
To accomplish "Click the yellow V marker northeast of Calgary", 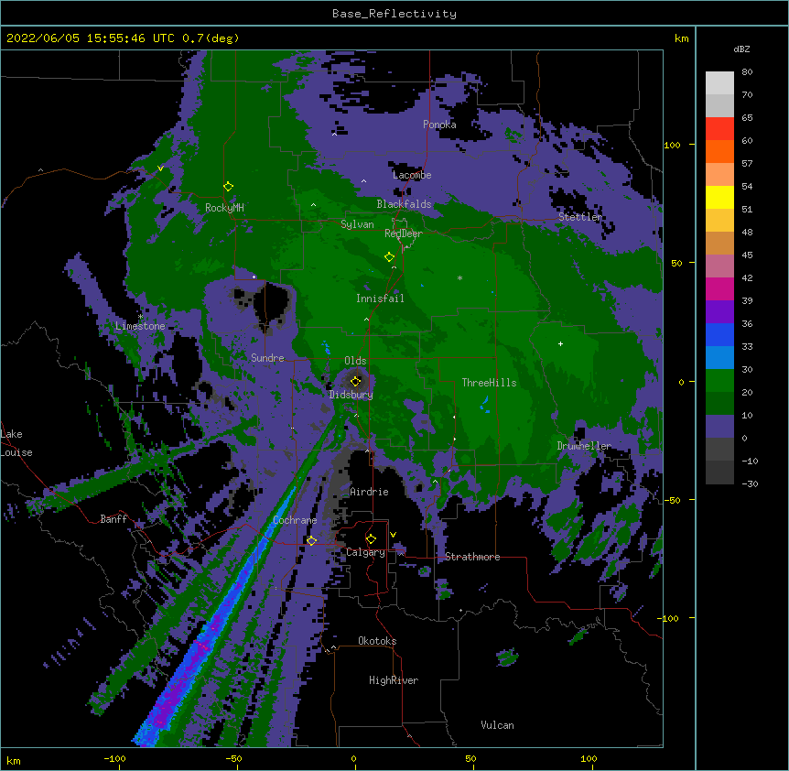I will tap(393, 535).
